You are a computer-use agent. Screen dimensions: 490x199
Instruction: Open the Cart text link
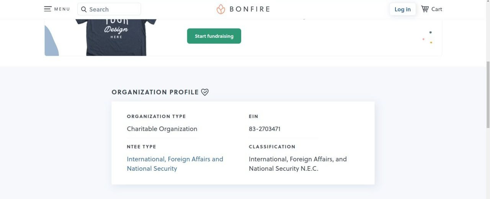coord(437,9)
